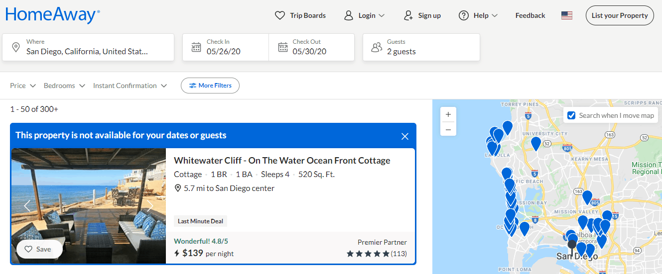This screenshot has width=662, height=274.
Task: Expand the Price filter
Action: click(23, 86)
